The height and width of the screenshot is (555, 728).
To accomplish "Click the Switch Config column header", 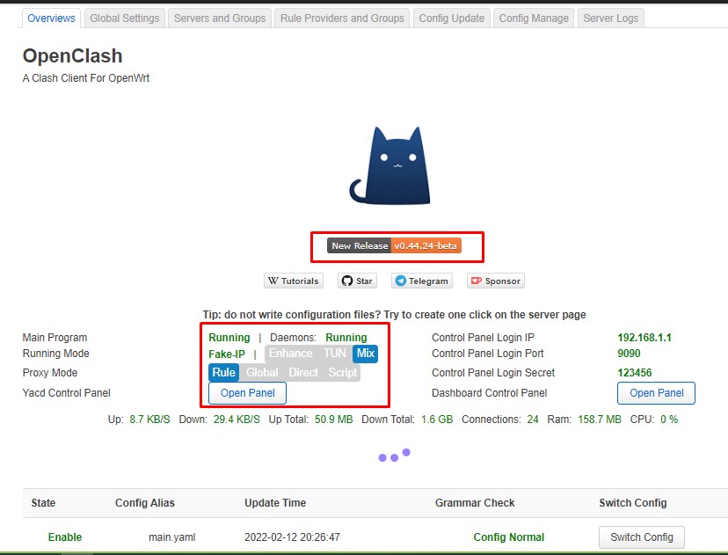I will pyautogui.click(x=633, y=503).
